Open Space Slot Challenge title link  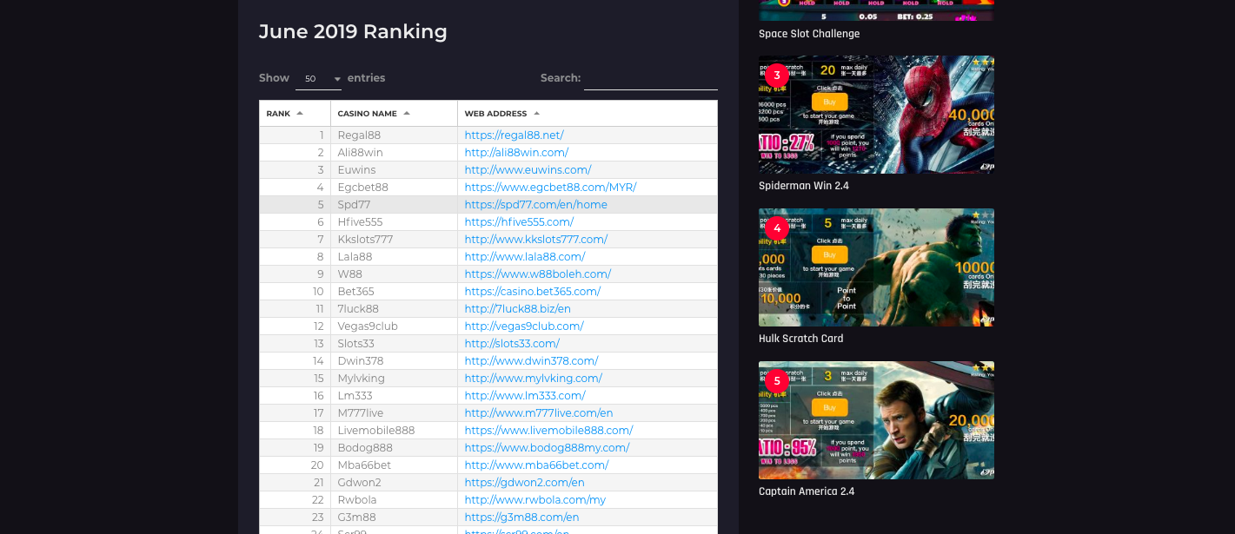(809, 34)
